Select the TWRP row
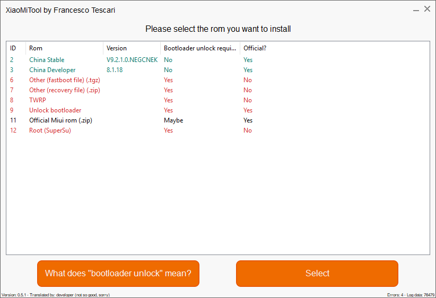This screenshot has height=298, width=436. point(37,100)
